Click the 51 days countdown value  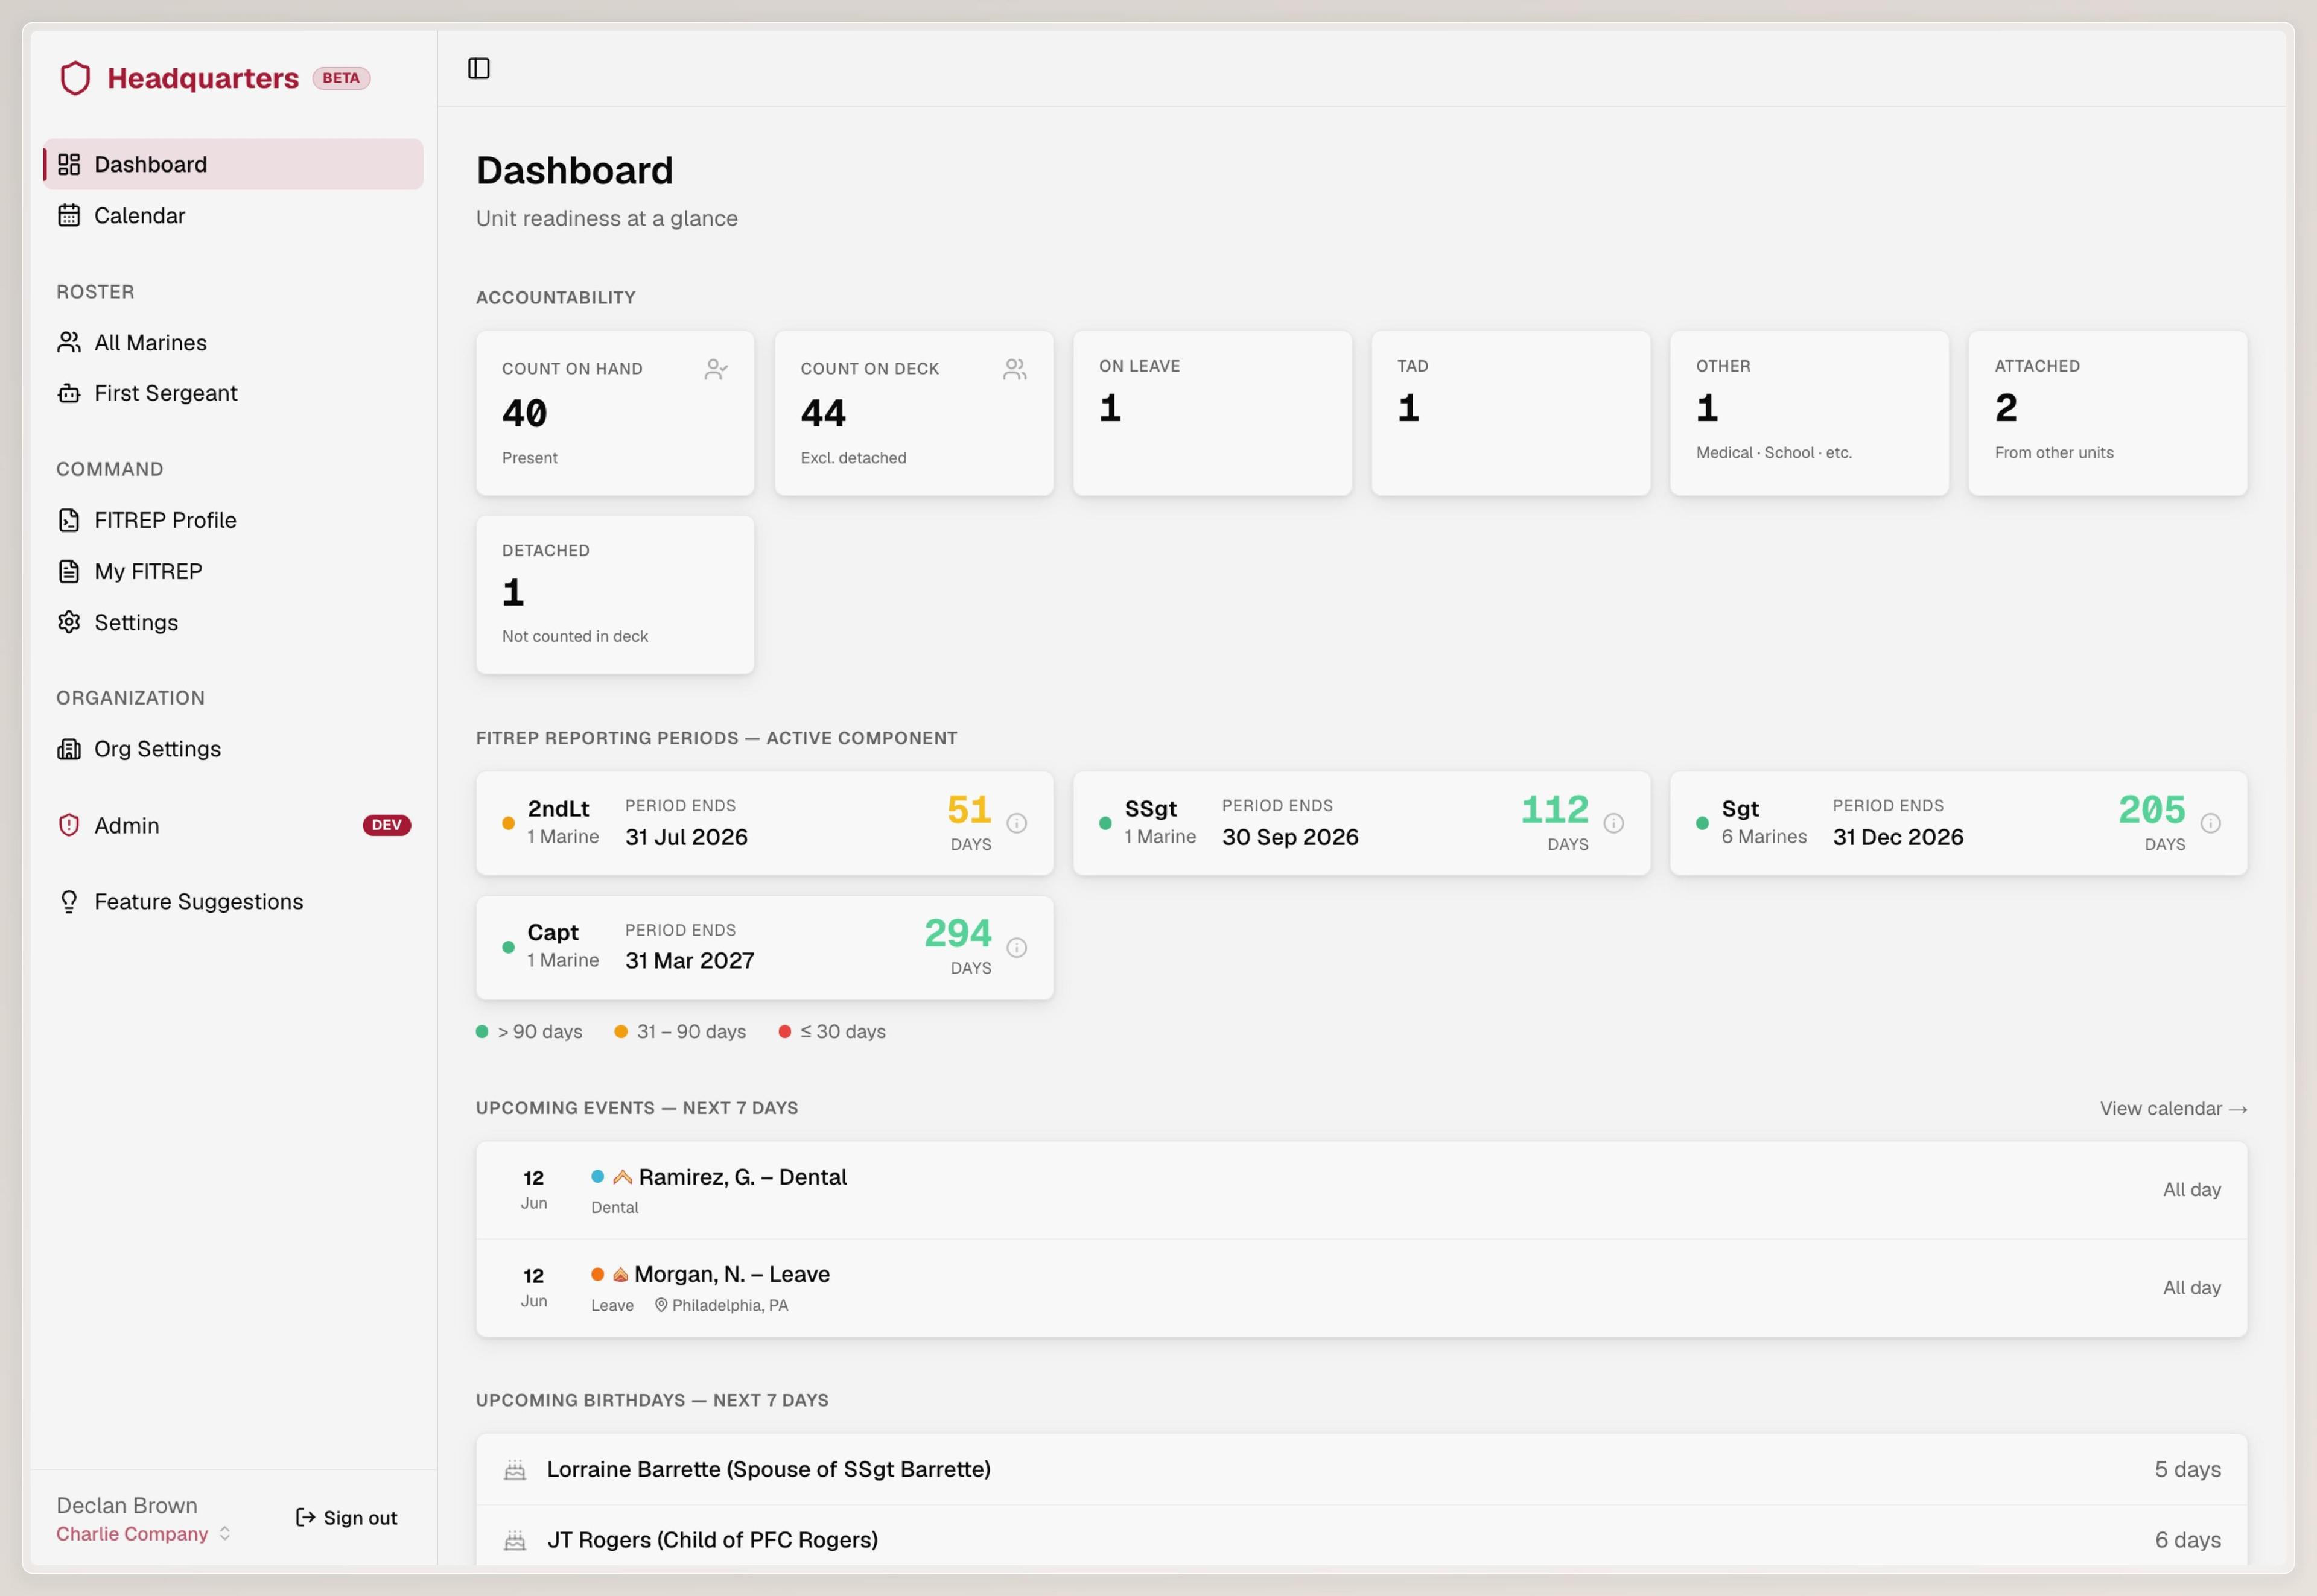[x=970, y=809]
